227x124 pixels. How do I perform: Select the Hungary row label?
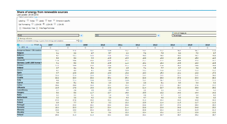(x=21, y=92)
